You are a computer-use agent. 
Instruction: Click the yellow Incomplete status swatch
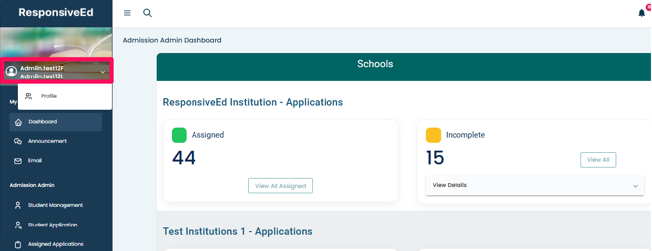click(433, 135)
